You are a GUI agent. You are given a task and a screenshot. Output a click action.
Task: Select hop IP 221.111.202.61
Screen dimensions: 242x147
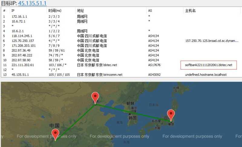click(x=23, y=65)
